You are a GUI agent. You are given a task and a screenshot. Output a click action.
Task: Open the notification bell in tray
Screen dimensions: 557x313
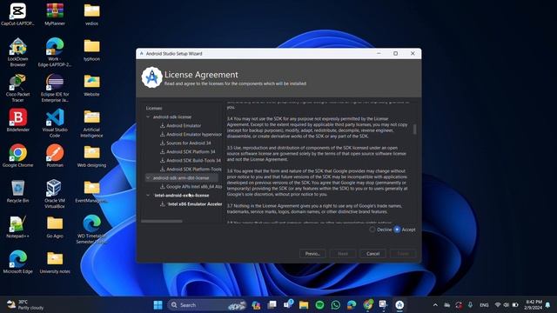(x=548, y=305)
